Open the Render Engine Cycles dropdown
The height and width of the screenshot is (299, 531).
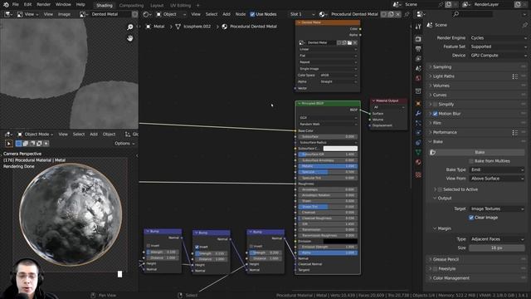pyautogui.click(x=499, y=38)
